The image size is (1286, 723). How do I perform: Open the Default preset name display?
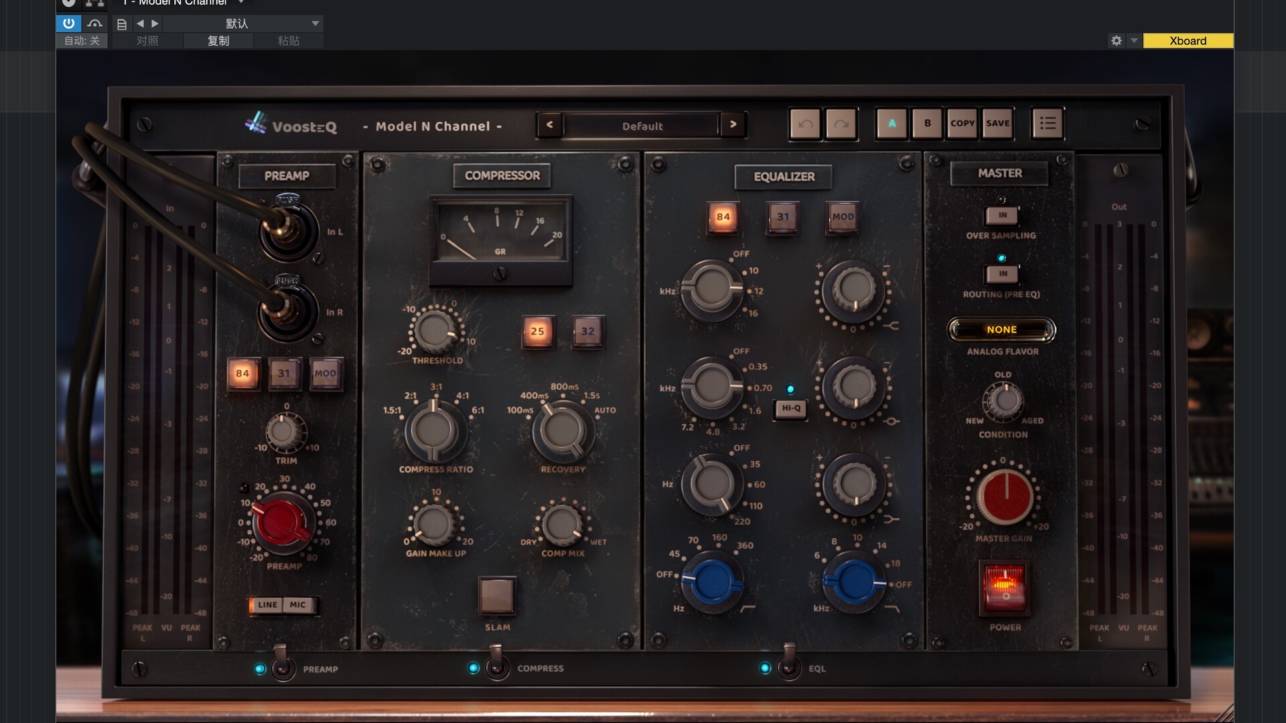642,125
